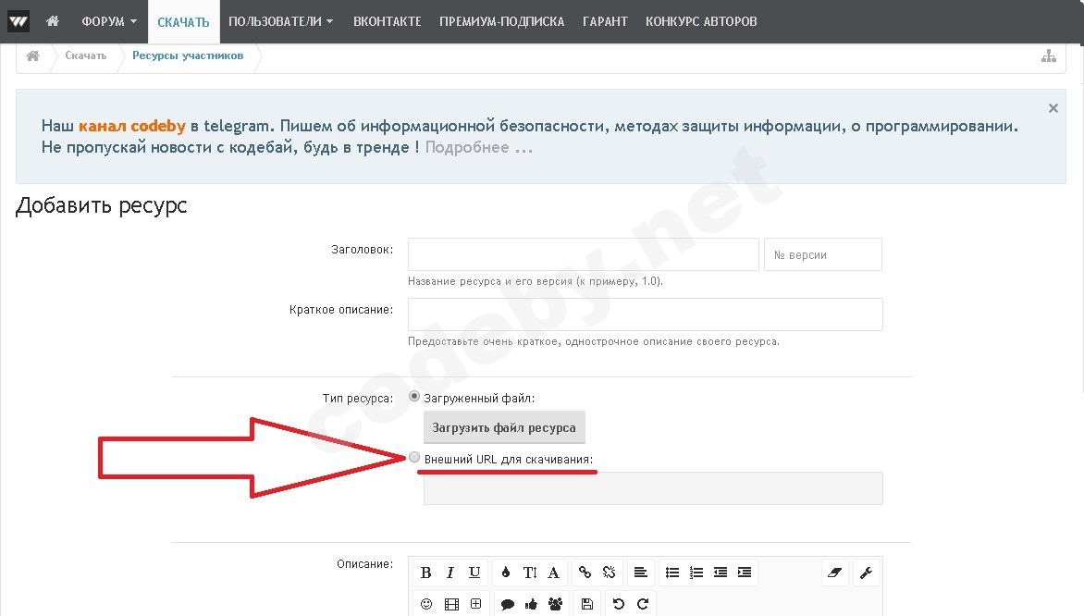The width and height of the screenshot is (1084, 616).
Task: Open the ГАРАНТ menu item
Action: coord(605,21)
